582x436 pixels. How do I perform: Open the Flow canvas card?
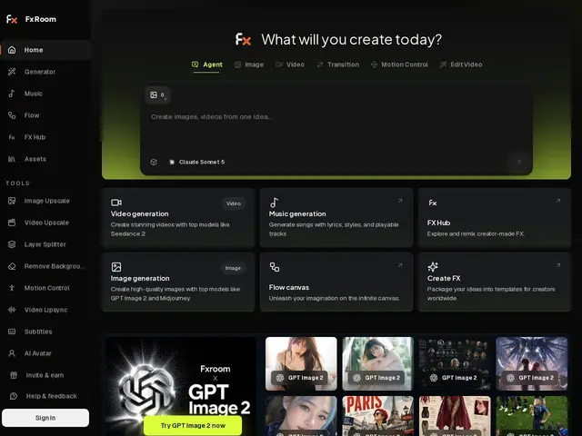[336, 282]
